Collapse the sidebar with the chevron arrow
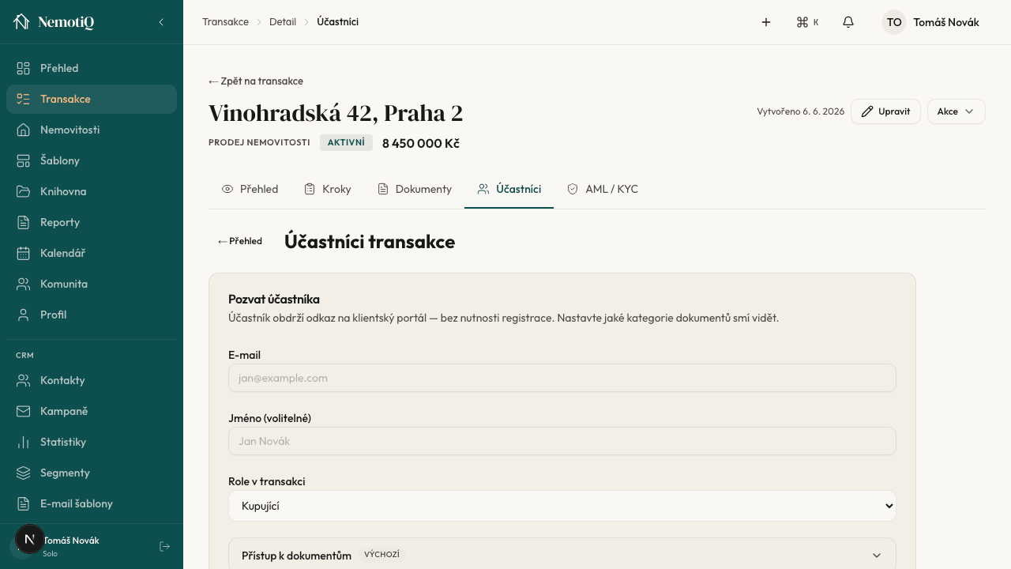This screenshot has height=569, width=1011. click(161, 22)
